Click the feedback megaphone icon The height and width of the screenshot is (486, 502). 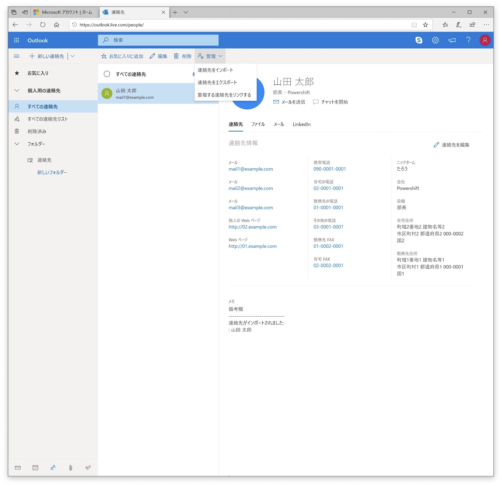tap(452, 40)
